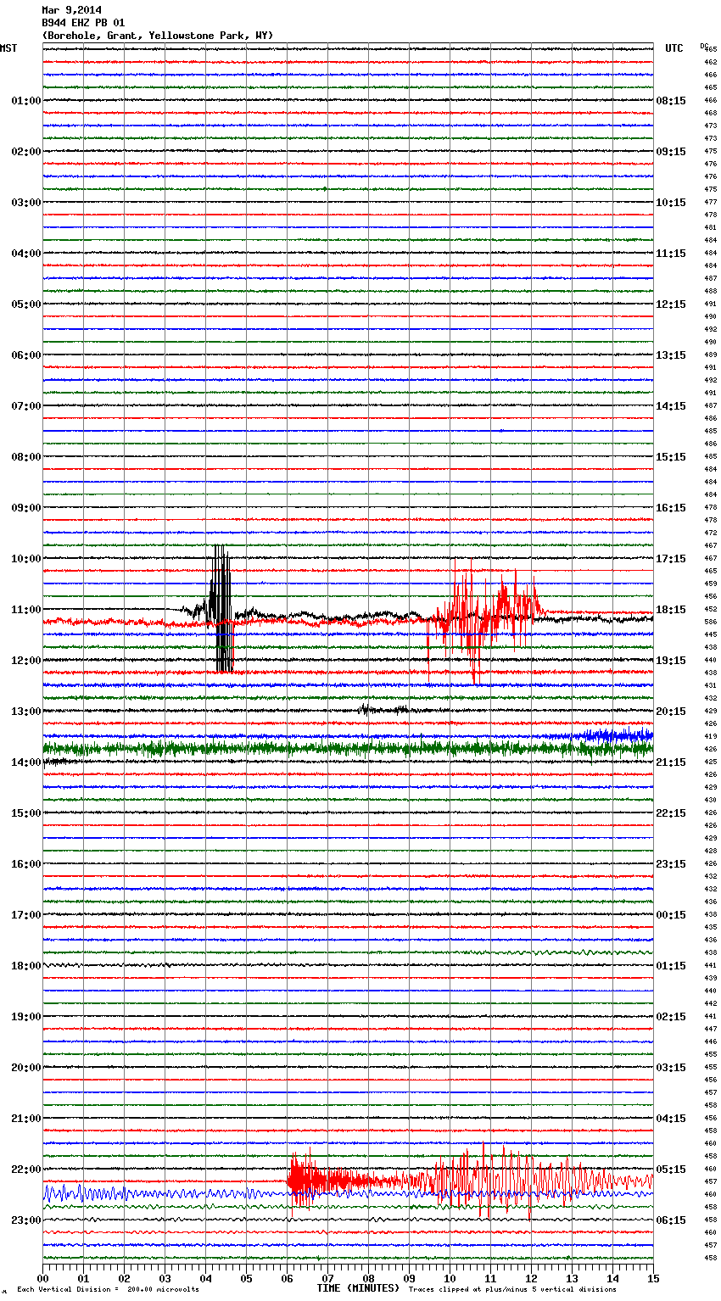This screenshot has width=721, height=1301.
Task: Click the Borehole, Grant, Yellowstone Park location label
Action: (158, 36)
